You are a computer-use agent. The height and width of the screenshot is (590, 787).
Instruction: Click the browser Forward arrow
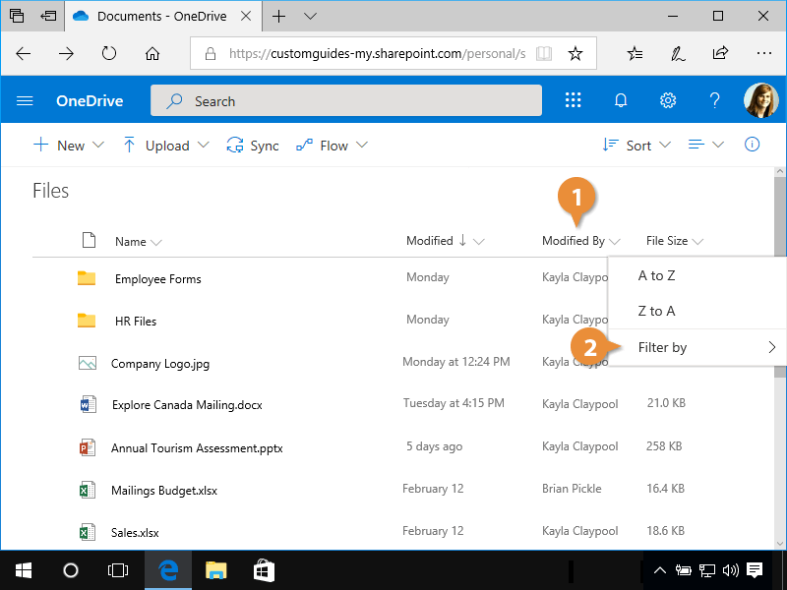(x=66, y=53)
